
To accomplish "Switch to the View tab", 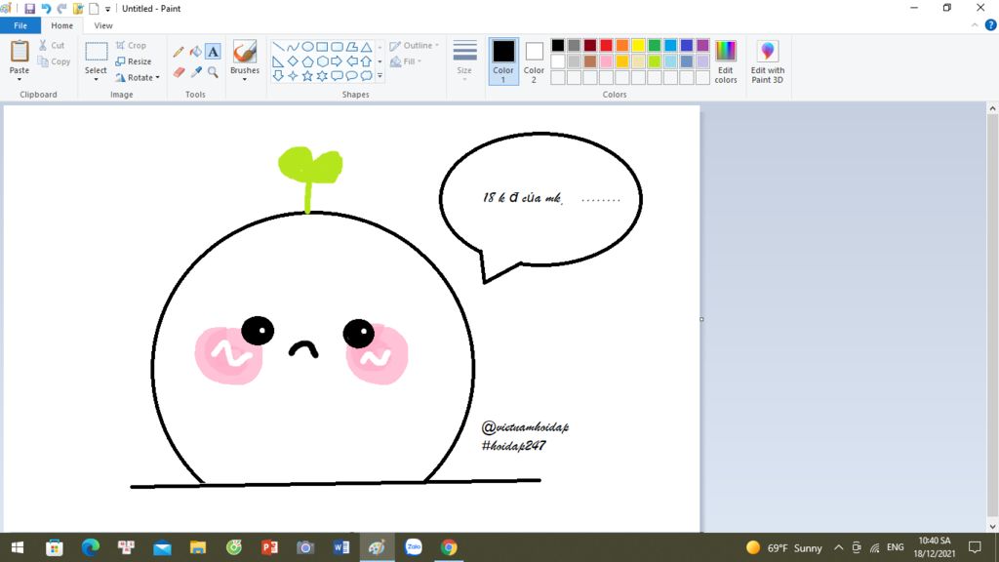I will 103,25.
